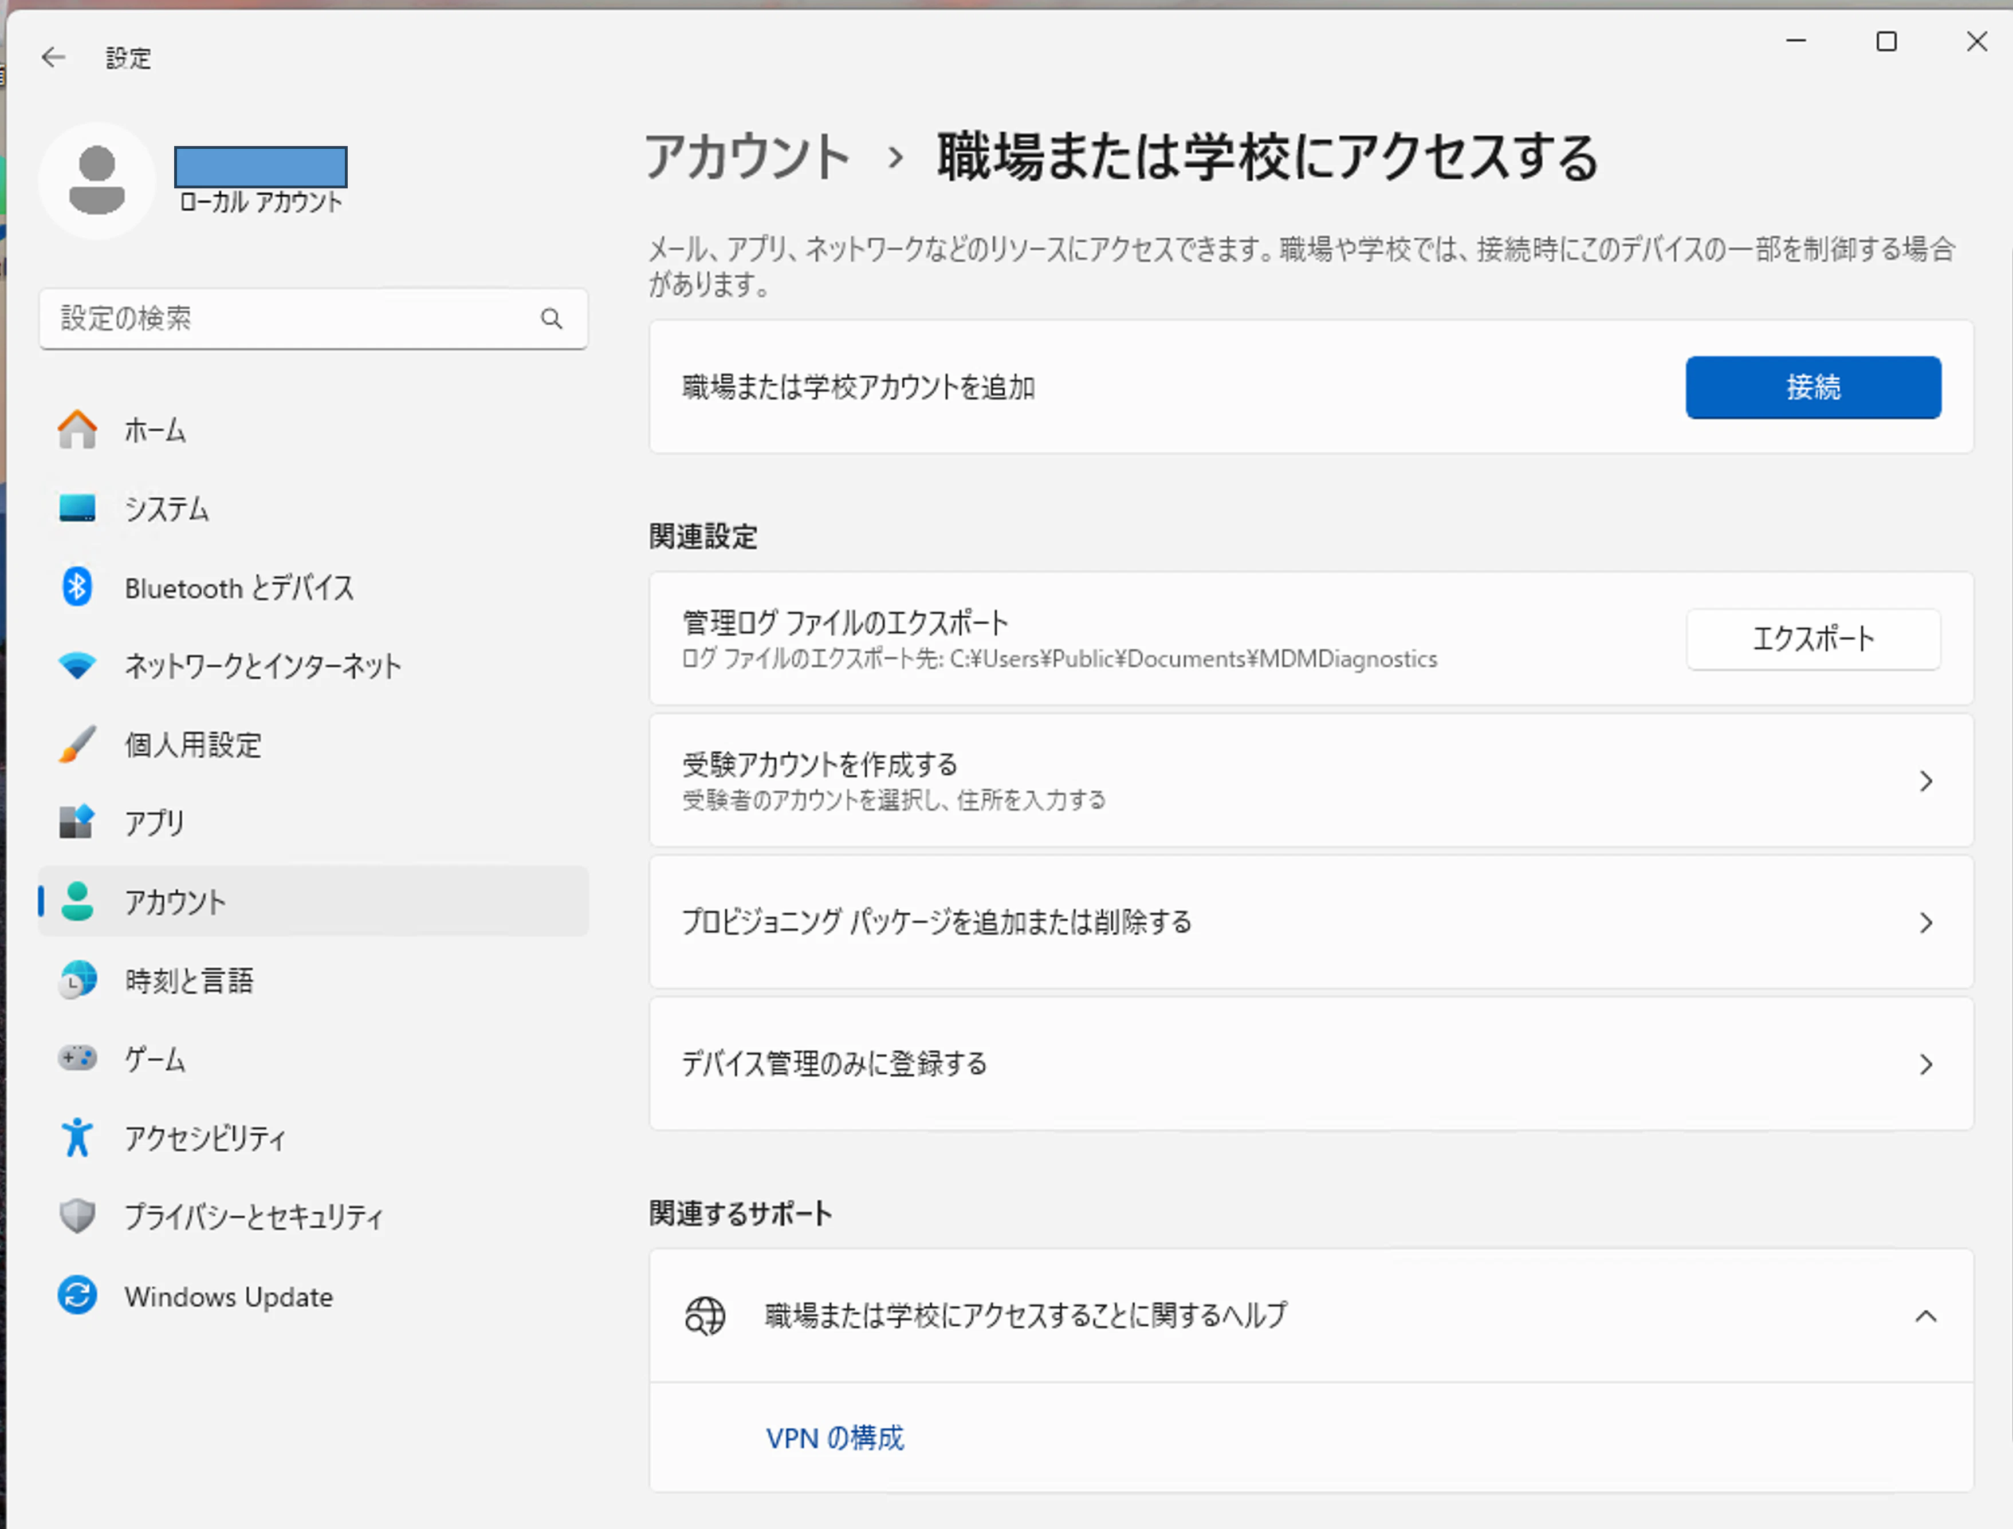Screen dimensions: 2013x1529
Task: Click the 個人用設定 paintbrush icon
Action: click(77, 744)
